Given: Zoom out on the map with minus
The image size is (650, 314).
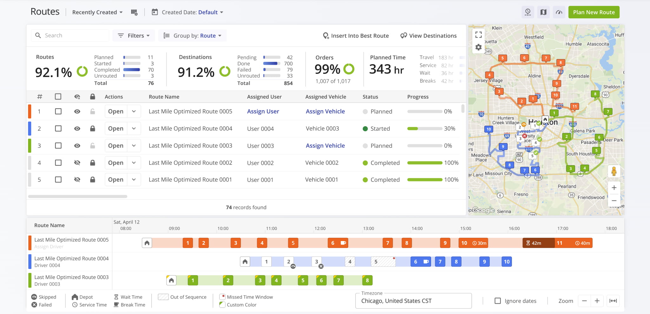Looking at the screenshot, I should tap(614, 200).
